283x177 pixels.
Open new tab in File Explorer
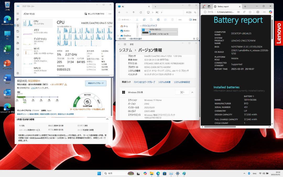click(155, 7)
